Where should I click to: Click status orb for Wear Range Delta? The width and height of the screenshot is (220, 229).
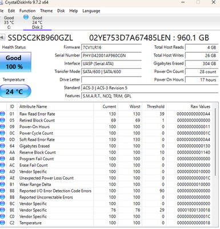coord(2,184)
